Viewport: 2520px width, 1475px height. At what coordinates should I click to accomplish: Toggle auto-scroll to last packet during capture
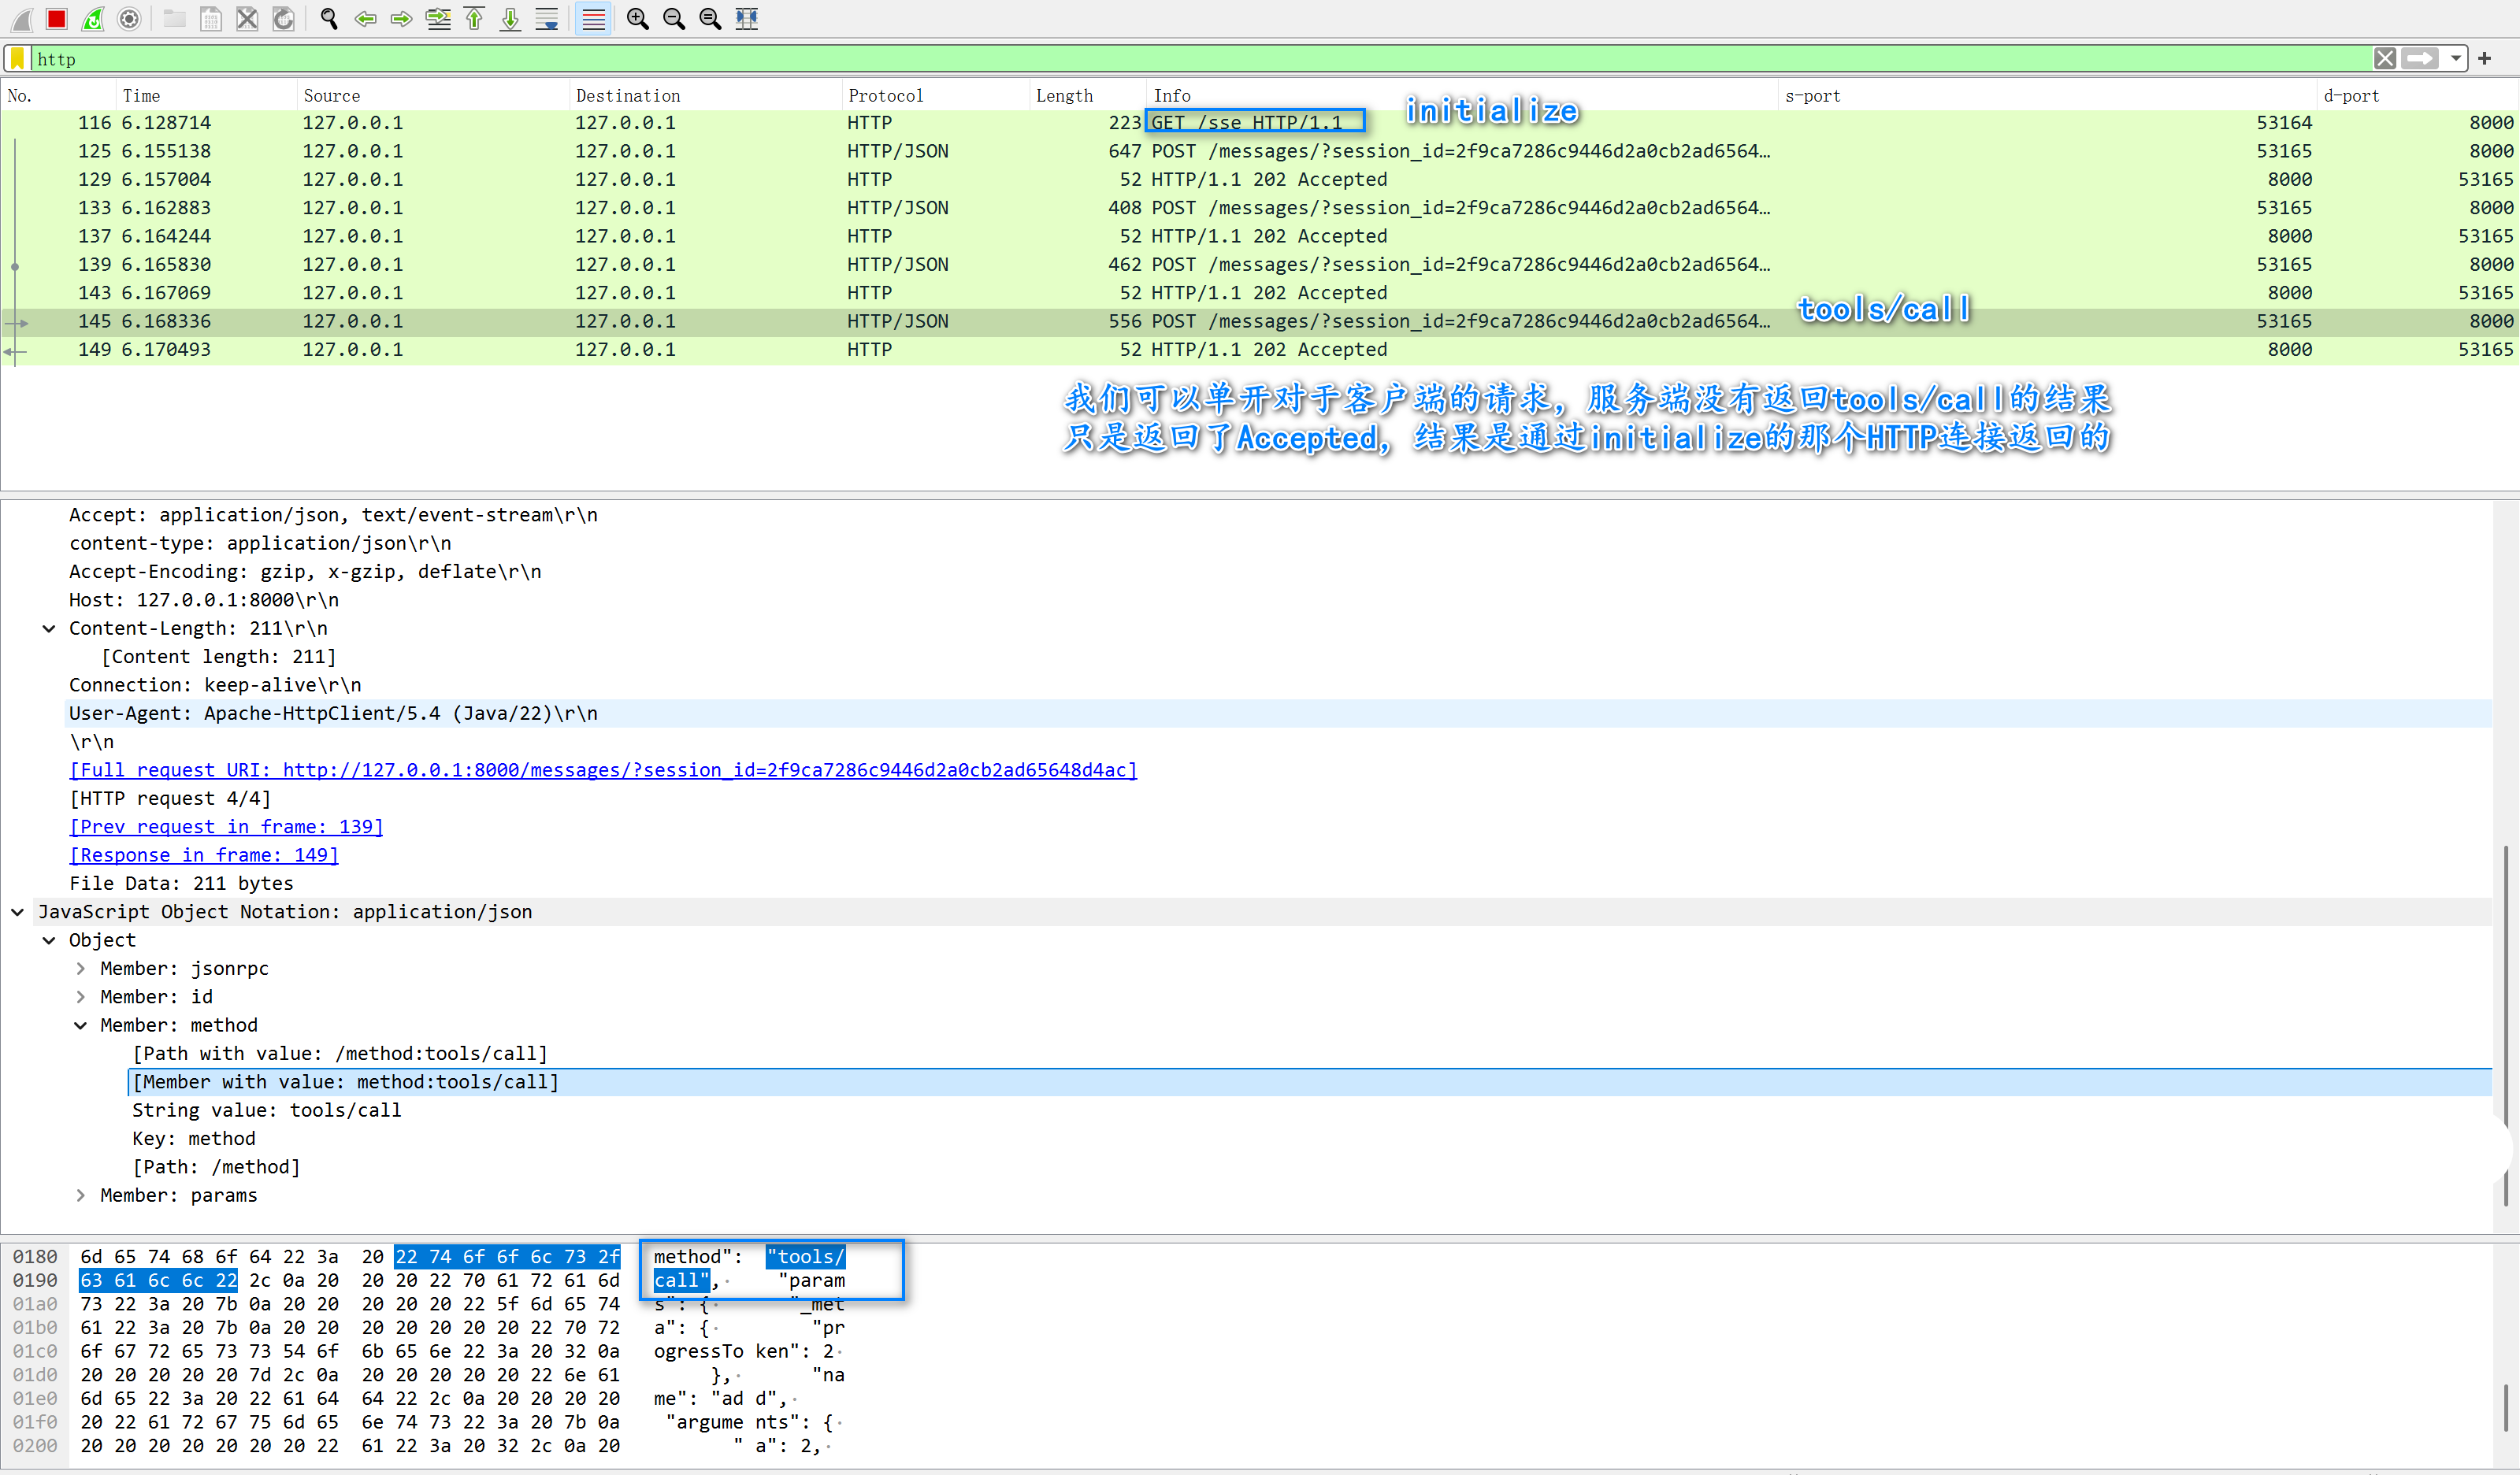547,19
